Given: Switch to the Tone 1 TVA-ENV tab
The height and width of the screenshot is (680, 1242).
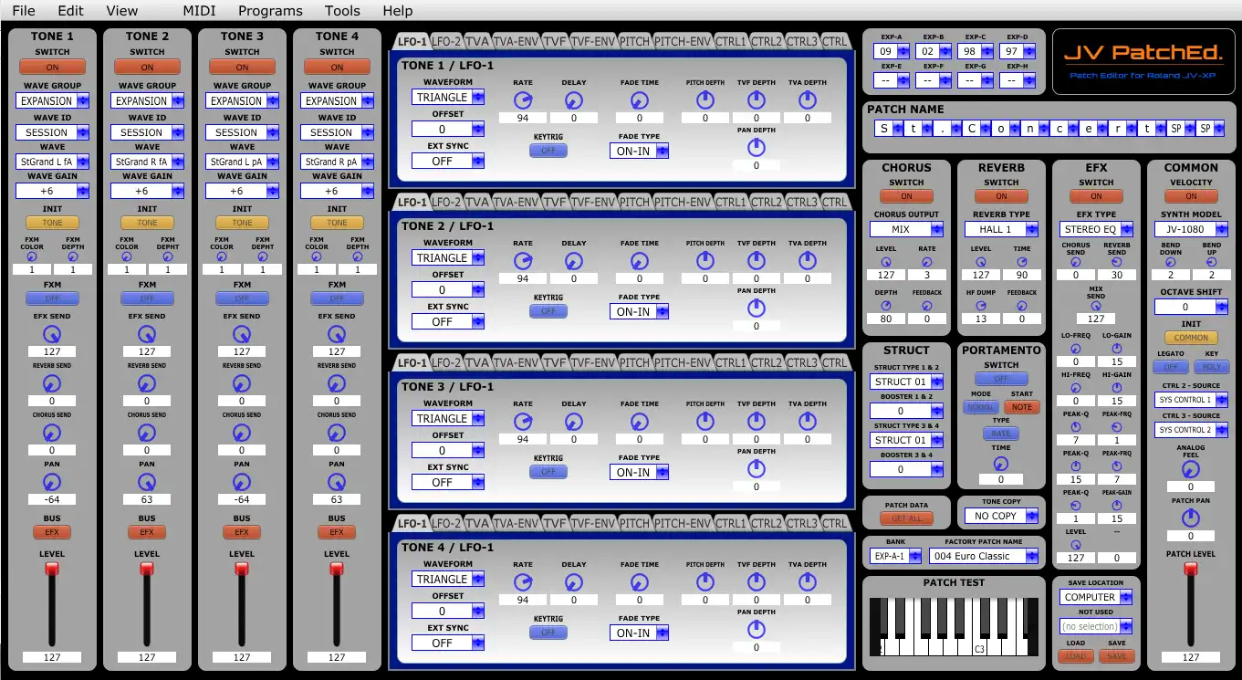Looking at the screenshot, I should (x=516, y=41).
